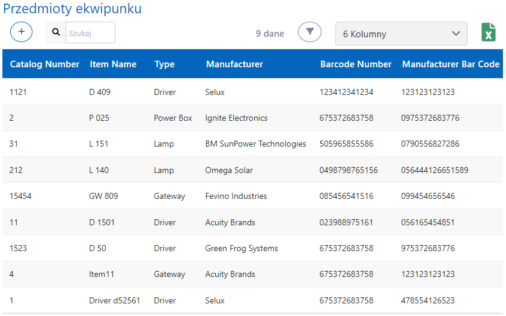This screenshot has width=506, height=316.
Task: Click the GW 809 Gateway row
Action: (x=103, y=196)
